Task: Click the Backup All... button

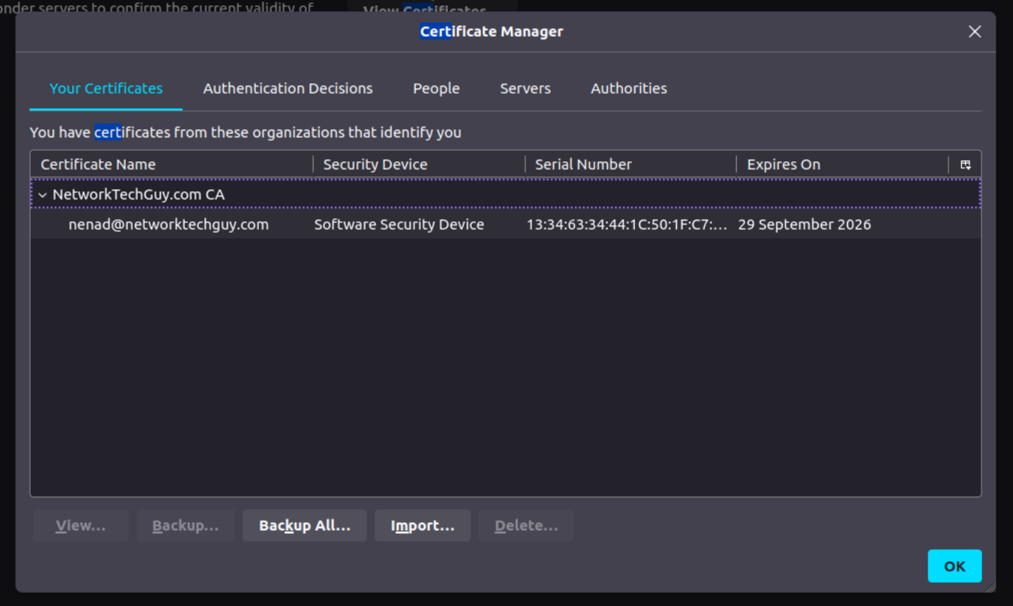Action: [x=305, y=526]
